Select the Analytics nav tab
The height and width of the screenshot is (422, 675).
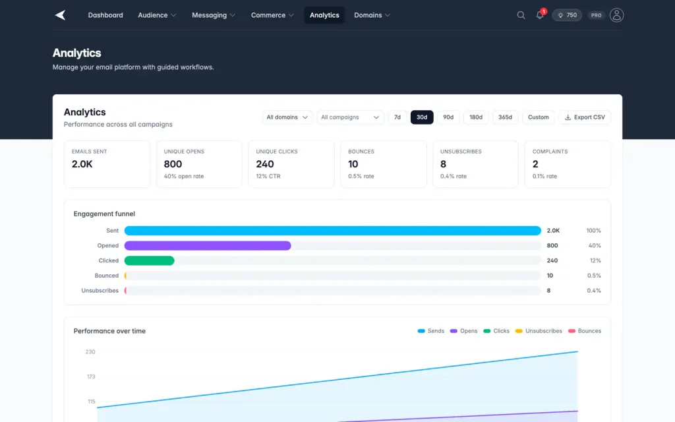click(x=324, y=15)
